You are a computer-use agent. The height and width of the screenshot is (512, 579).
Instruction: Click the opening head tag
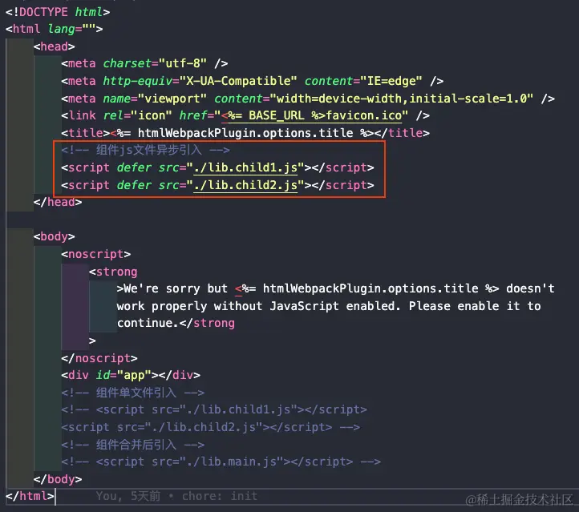coord(54,46)
